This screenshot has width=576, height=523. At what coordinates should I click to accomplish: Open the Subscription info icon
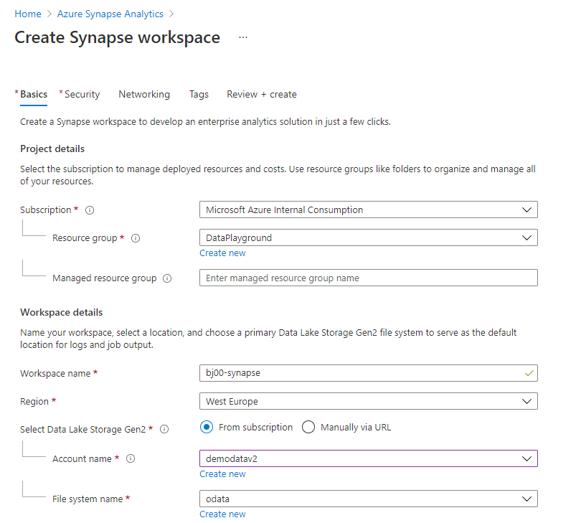click(x=90, y=210)
